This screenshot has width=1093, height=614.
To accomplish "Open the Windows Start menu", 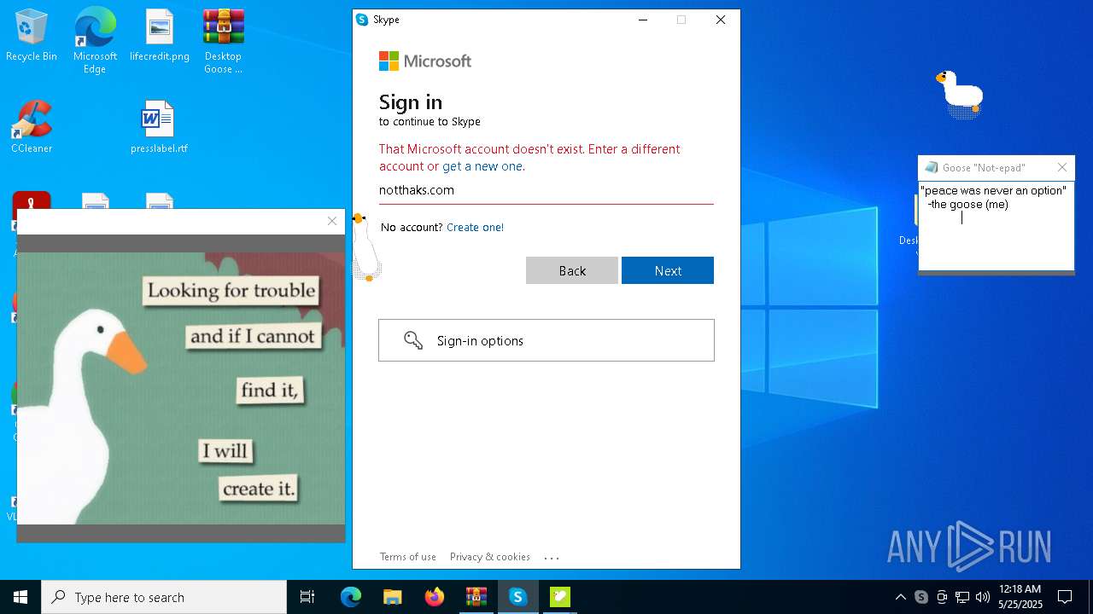I will tap(20, 597).
